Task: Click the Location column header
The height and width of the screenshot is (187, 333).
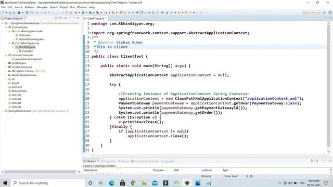Action: click(207, 170)
